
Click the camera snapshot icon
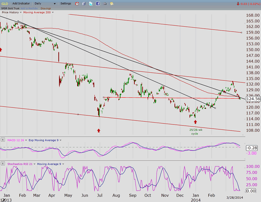105,4
